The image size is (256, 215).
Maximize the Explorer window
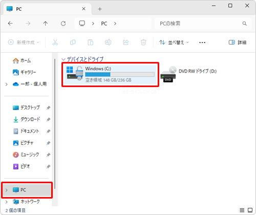coord(230,6)
